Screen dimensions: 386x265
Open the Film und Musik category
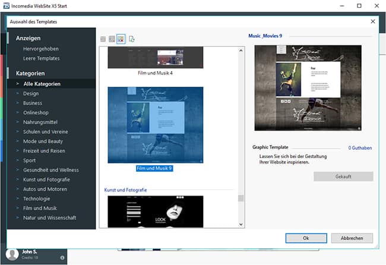pos(40,208)
